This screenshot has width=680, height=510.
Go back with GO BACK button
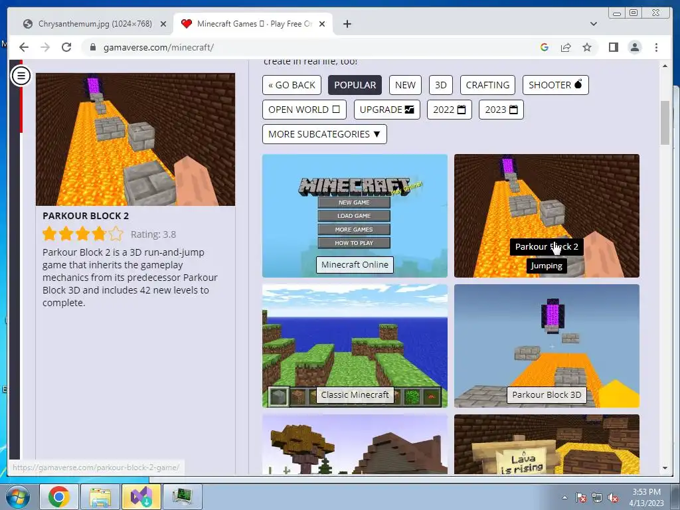292,85
